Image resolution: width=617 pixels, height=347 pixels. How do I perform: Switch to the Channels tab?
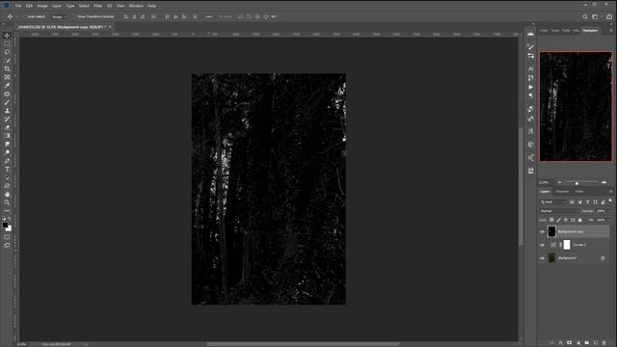tap(562, 192)
